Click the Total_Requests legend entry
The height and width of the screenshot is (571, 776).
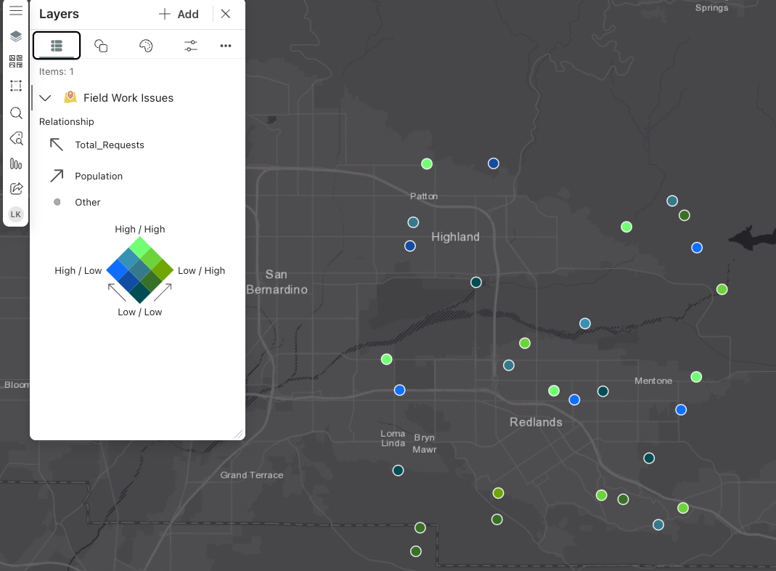[110, 145]
